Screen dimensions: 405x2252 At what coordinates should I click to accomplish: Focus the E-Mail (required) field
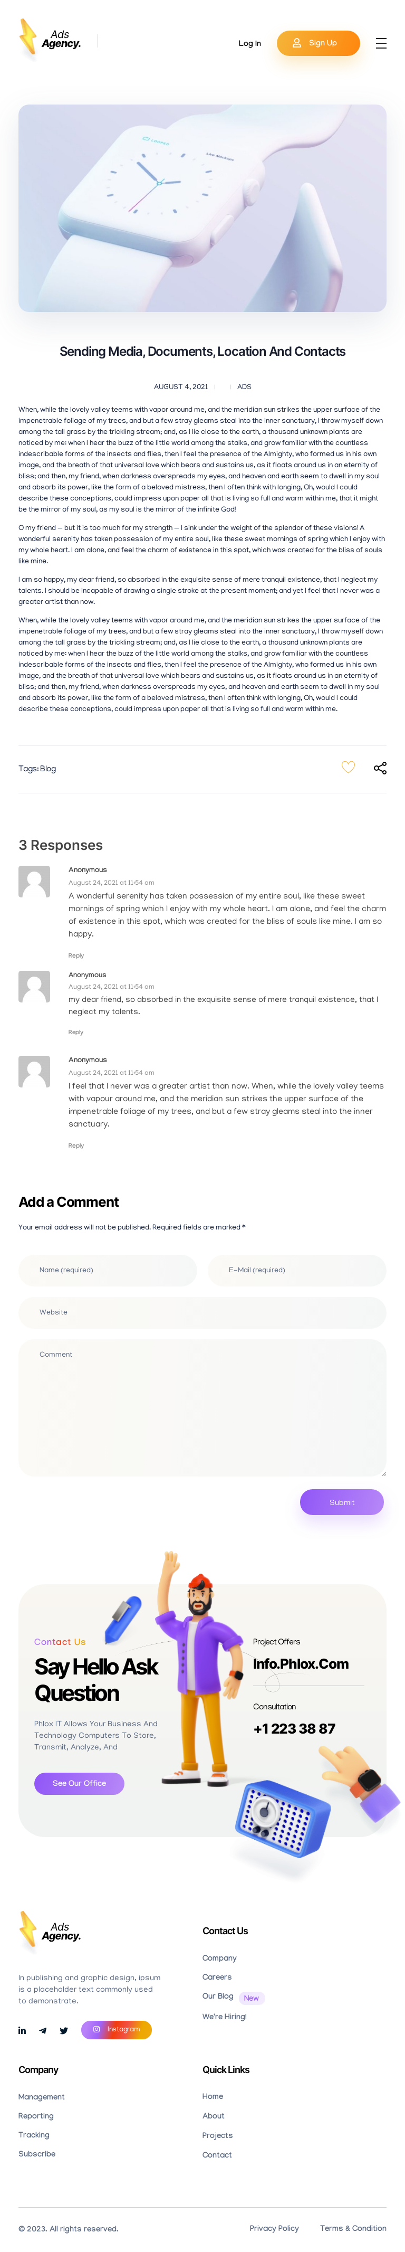[297, 1270]
